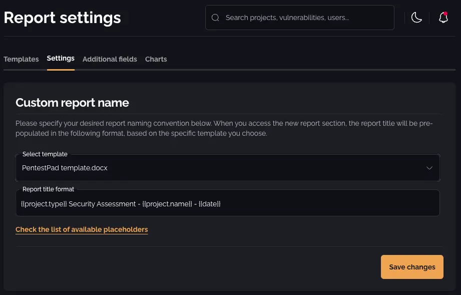
Task: Click inside the search projects field
Action: [x=299, y=18]
